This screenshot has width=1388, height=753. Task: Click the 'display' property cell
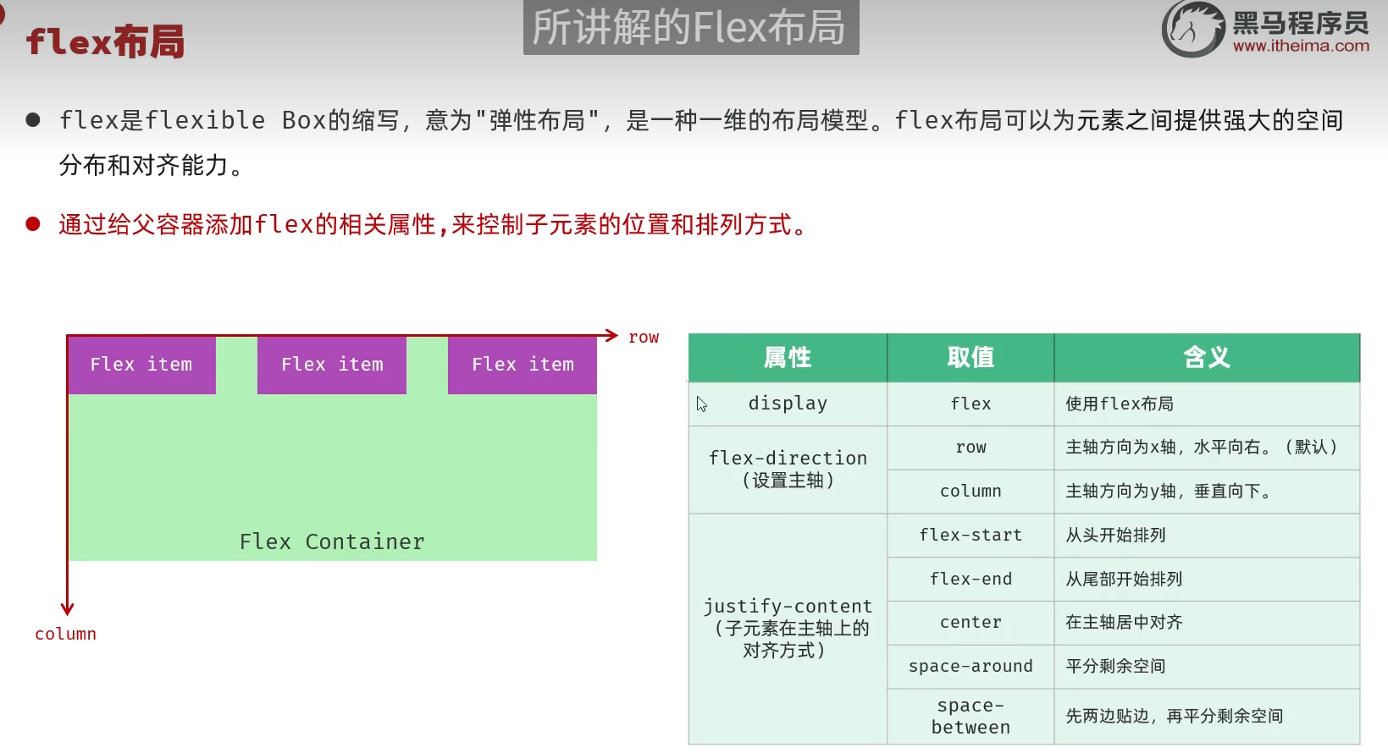pyautogui.click(x=788, y=404)
